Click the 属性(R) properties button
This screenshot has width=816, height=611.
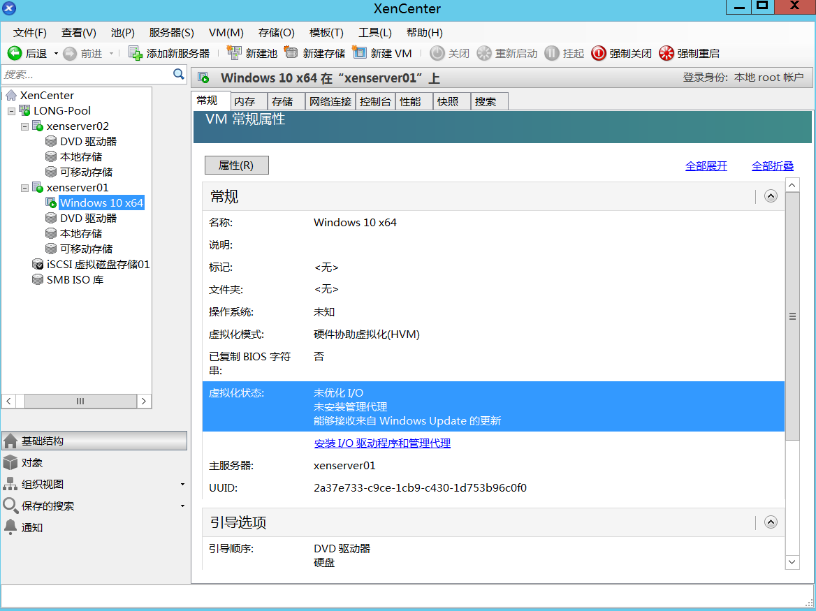237,165
